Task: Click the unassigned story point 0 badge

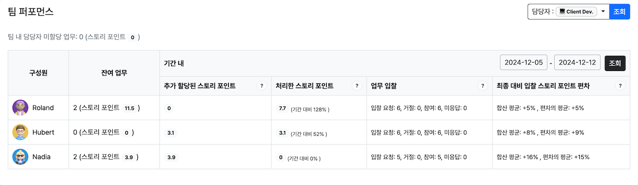Action: click(133, 37)
